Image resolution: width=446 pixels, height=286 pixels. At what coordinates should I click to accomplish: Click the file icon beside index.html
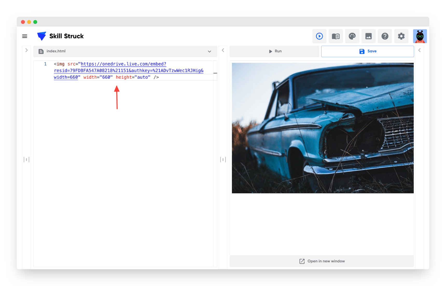click(x=41, y=51)
